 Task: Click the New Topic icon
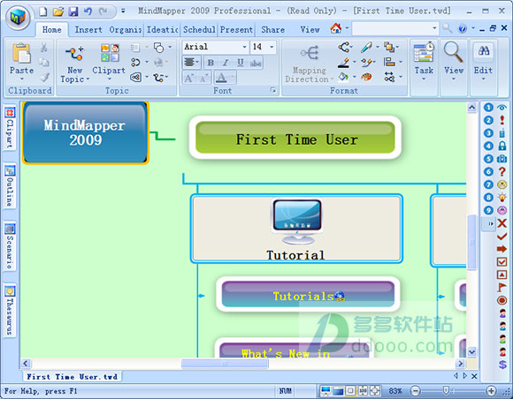74,53
